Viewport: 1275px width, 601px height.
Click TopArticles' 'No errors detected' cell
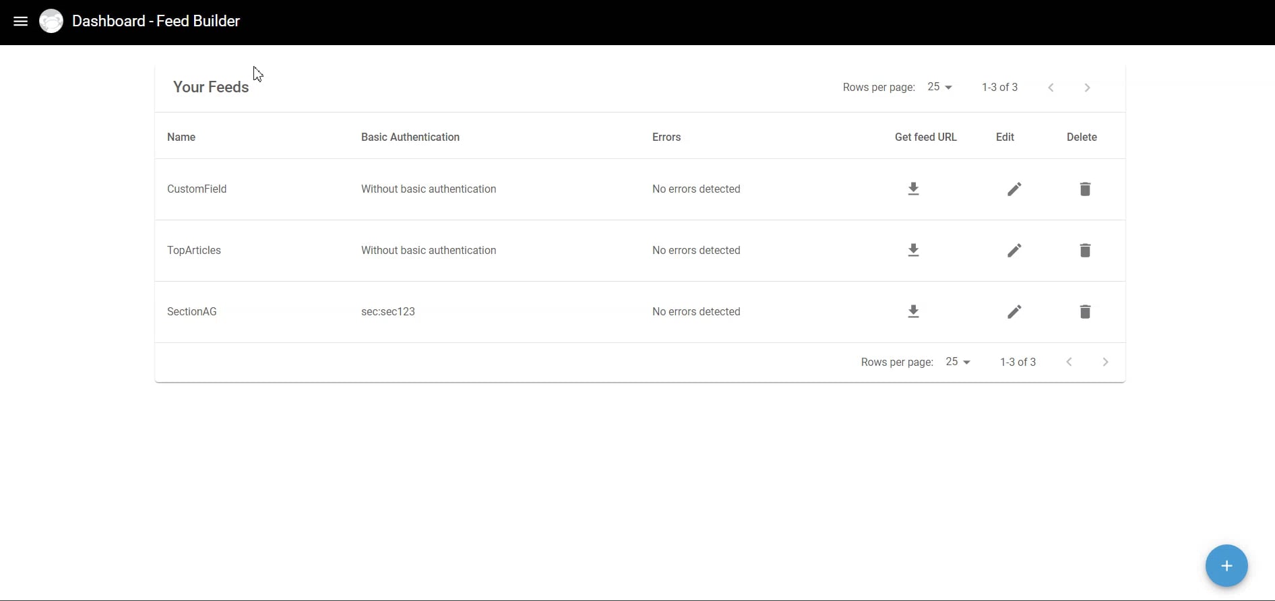(x=696, y=250)
